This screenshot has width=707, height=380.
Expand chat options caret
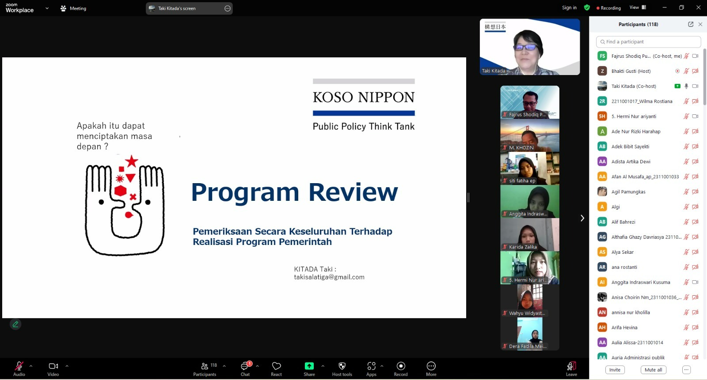point(257,366)
